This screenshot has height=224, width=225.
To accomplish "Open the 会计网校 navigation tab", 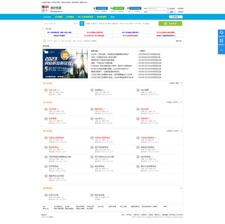I will (58, 17).
